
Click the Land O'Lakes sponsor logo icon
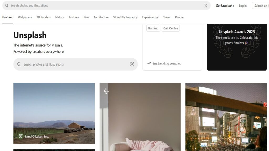point(20,136)
